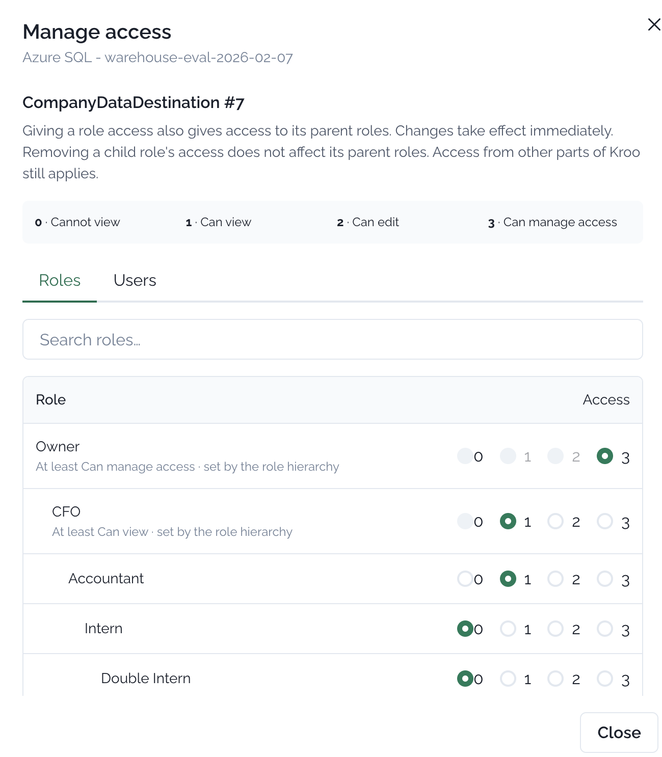Select access level 3 for Owner
This screenshot has width=662, height=757.
(605, 456)
